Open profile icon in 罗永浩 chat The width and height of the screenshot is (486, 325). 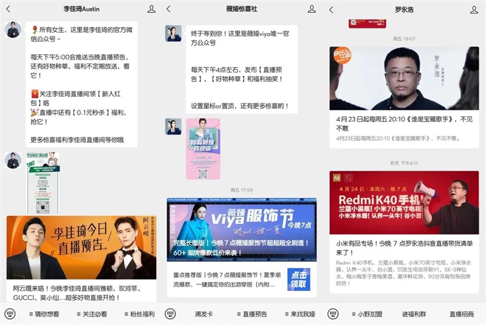[474, 10]
